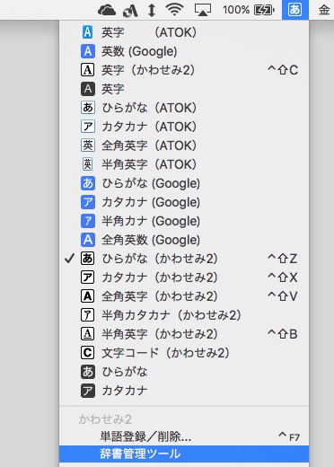The height and width of the screenshot is (467, 334).
Task: Click the battery 100% indicator
Action: tap(249, 10)
